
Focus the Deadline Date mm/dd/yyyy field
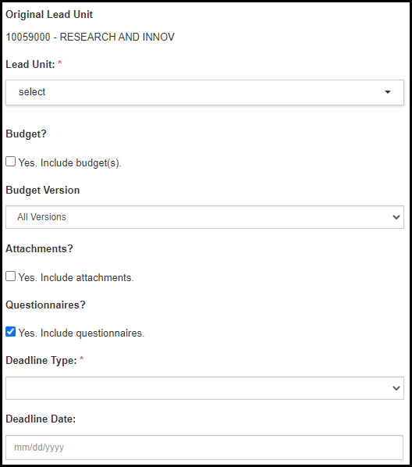[x=204, y=447]
